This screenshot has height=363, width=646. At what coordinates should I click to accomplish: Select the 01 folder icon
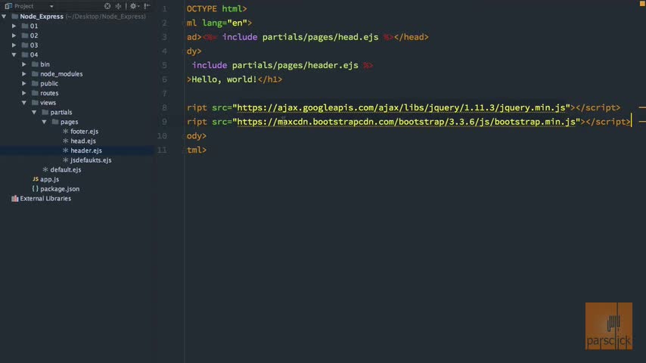click(x=25, y=26)
